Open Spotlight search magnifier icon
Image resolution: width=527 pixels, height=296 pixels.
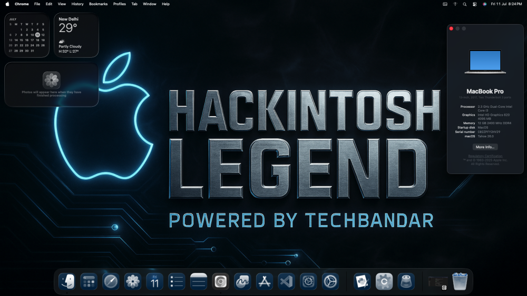coord(464,4)
